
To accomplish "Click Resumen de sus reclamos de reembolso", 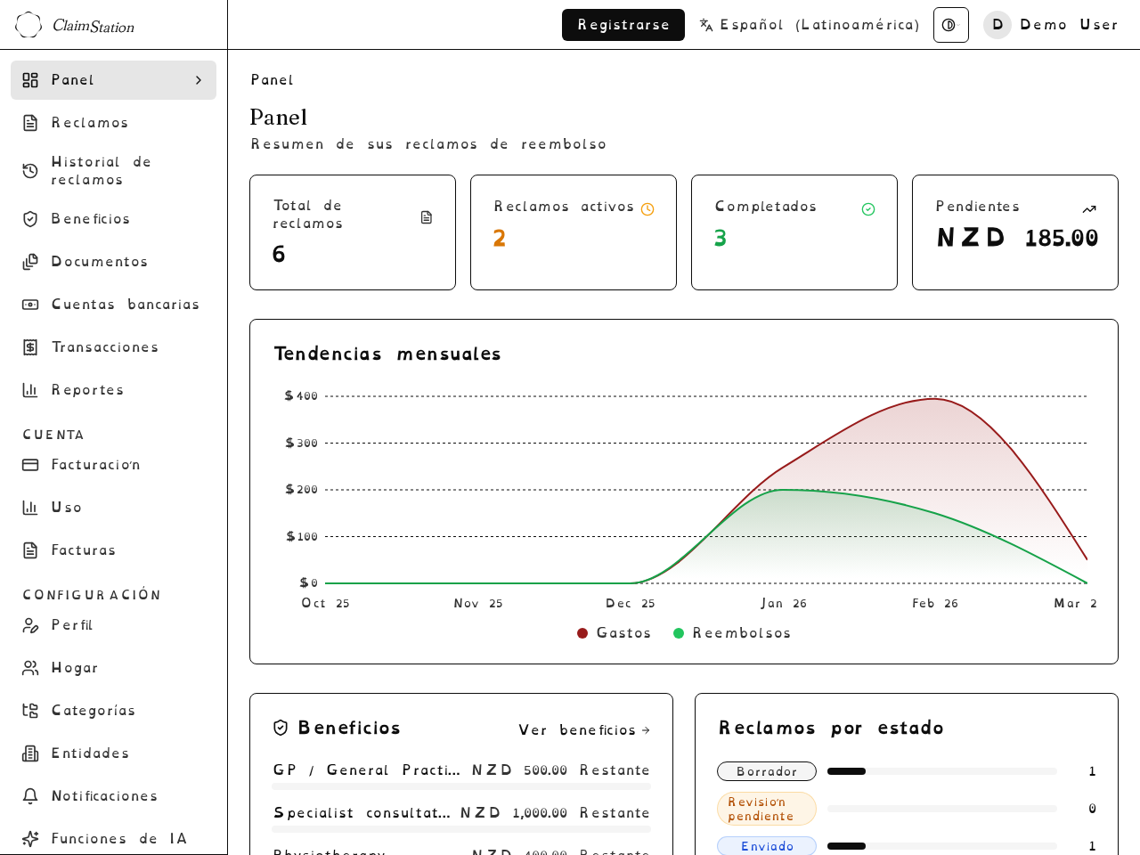I will tap(428, 144).
